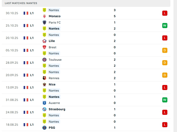Click the Nice club crest
The image size is (177, 132).
[44, 84]
